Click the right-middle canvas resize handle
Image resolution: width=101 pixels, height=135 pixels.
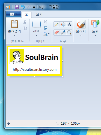pos(62,61)
